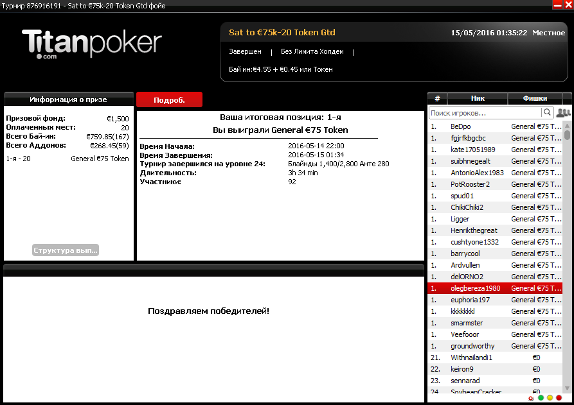Image resolution: width=574 pixels, height=405 pixels.
Task: Select player Veefooor row
Action: [x=495, y=334]
